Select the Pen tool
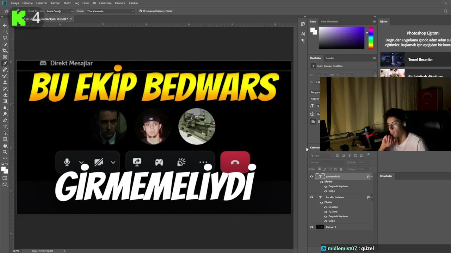This screenshot has height=253, width=451. (x=5, y=120)
